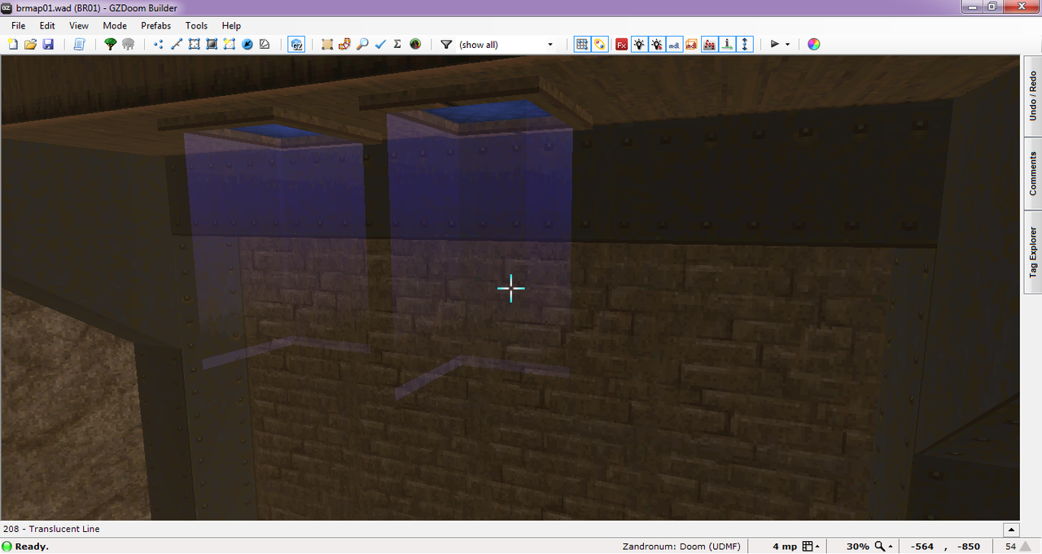Click the green tree icon

110,44
